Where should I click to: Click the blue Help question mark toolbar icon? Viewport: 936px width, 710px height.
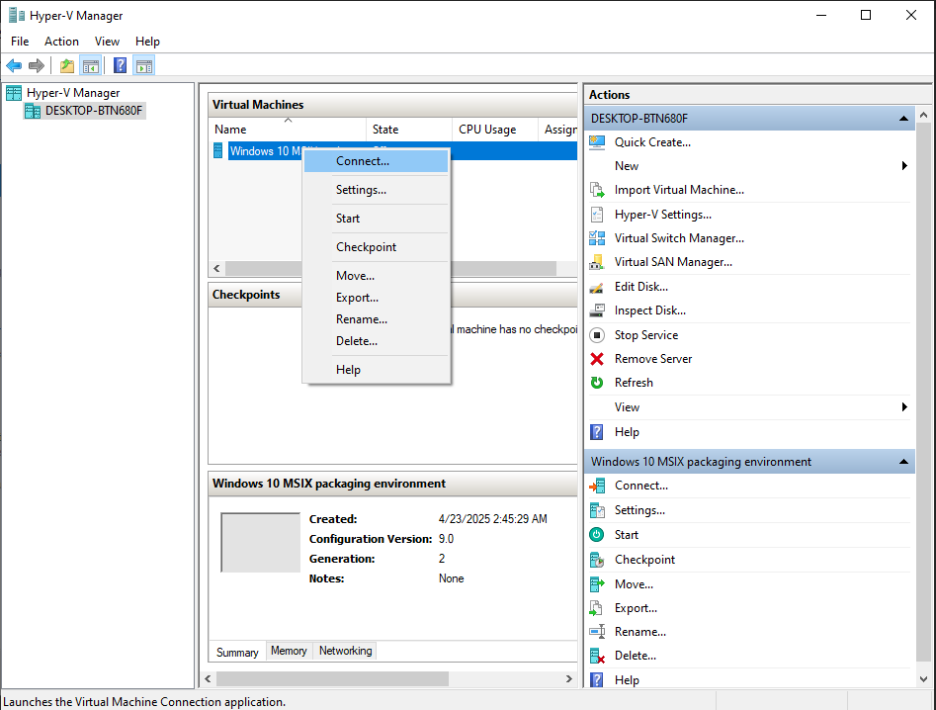point(120,66)
